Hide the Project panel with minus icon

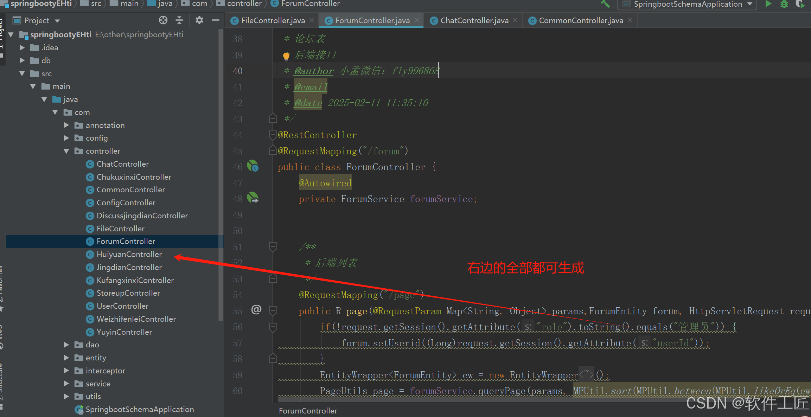tap(216, 20)
